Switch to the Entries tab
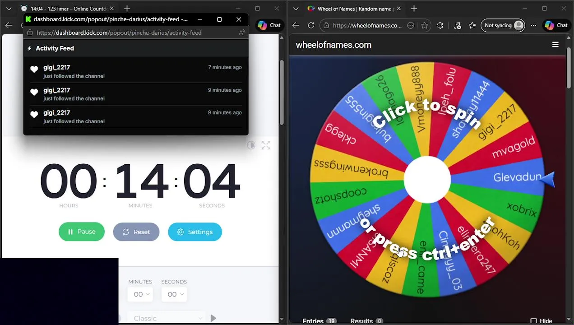Image resolution: width=574 pixels, height=325 pixels. click(x=319, y=321)
